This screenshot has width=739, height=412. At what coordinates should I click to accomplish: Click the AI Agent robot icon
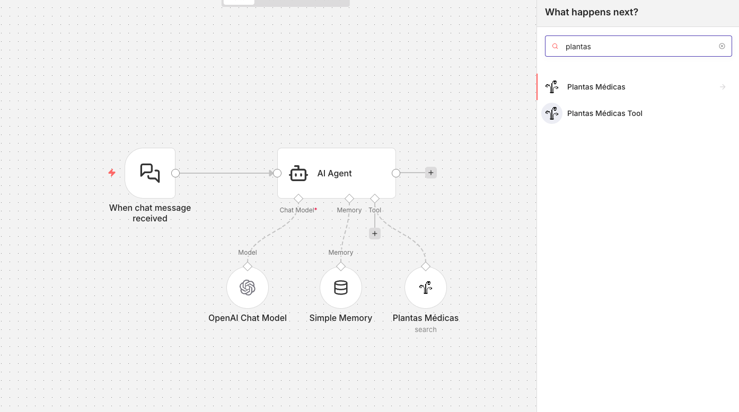click(x=298, y=173)
